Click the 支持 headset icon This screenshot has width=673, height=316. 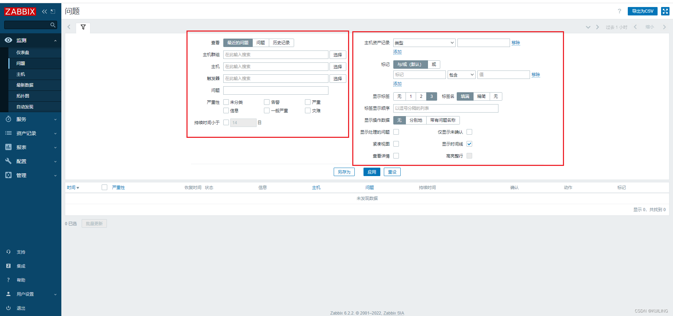[8, 252]
